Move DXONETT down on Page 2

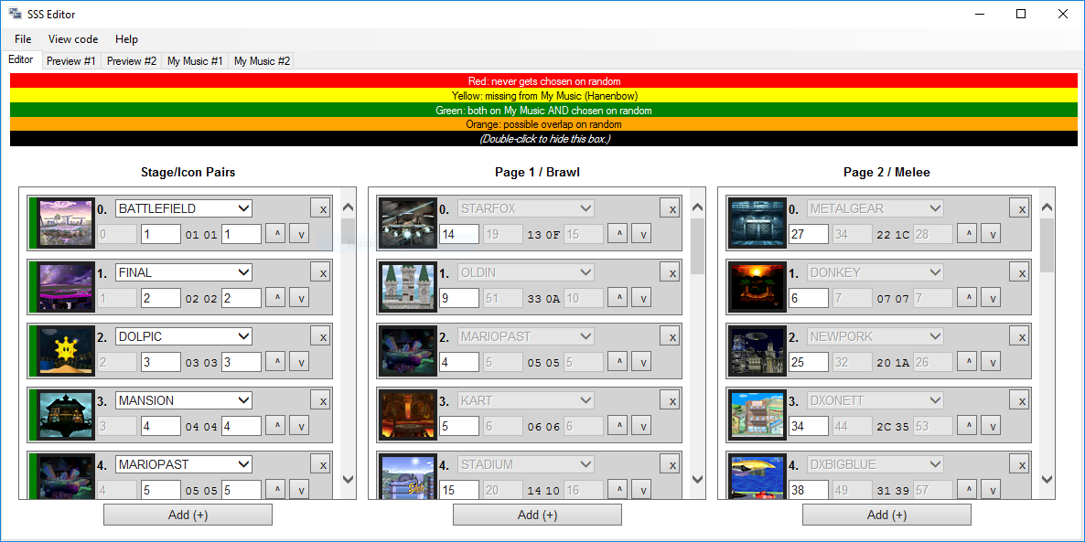[x=991, y=427]
